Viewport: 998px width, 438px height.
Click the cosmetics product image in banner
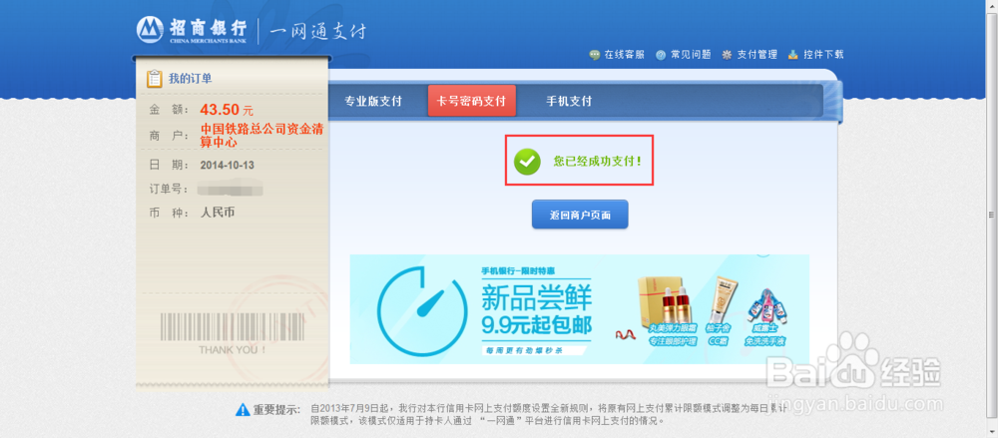click(x=712, y=312)
